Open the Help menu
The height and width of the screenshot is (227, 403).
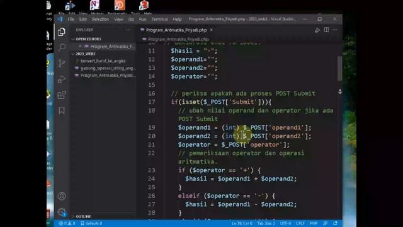[177, 20]
